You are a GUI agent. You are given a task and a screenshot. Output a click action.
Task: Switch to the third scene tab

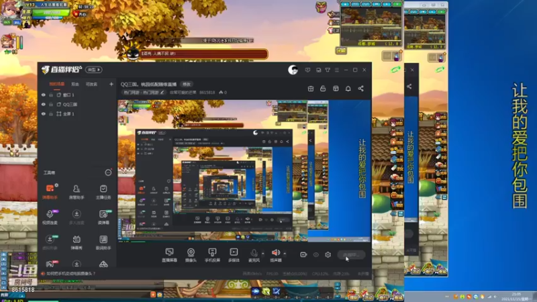coord(91,84)
